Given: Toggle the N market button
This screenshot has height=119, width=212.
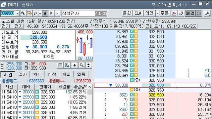Looking at the screenshot, I should (57, 13).
